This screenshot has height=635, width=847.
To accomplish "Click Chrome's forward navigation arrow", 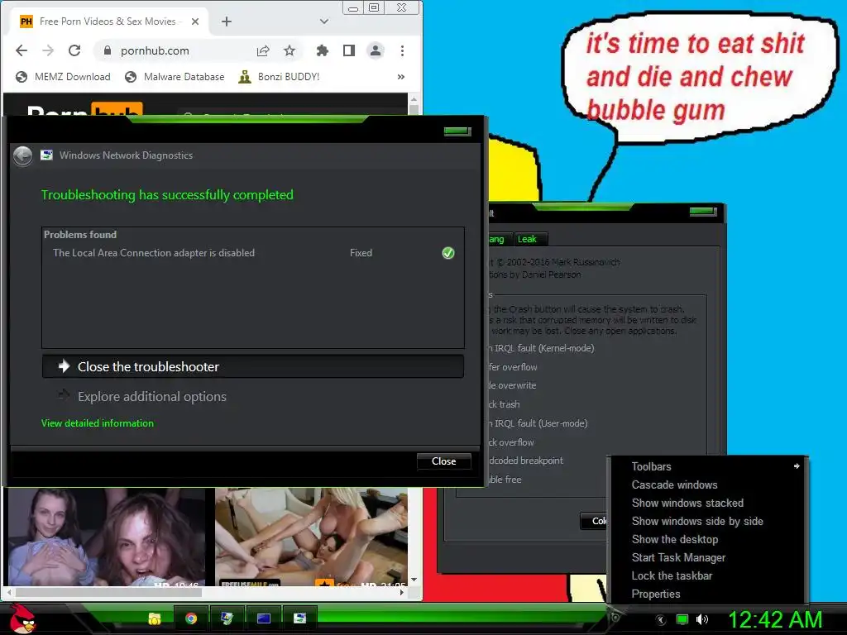I will coord(48,50).
